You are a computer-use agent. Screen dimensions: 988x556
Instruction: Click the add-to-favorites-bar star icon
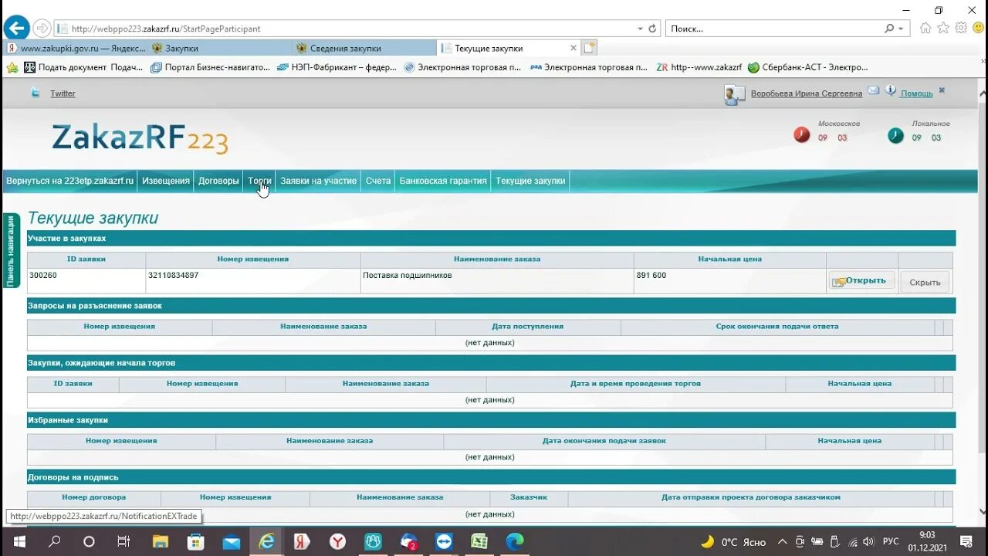point(12,67)
